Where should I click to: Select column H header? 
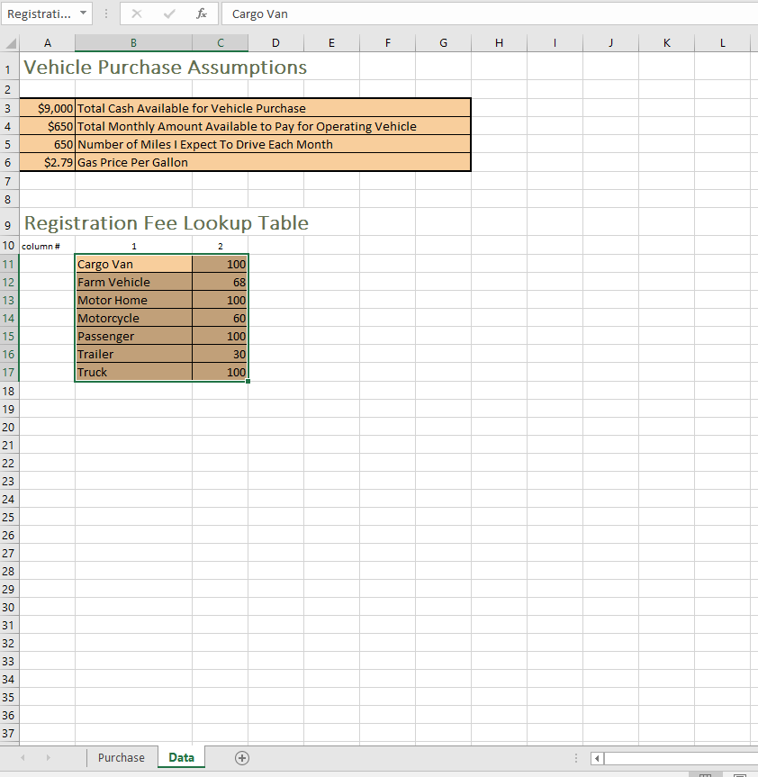coord(500,43)
